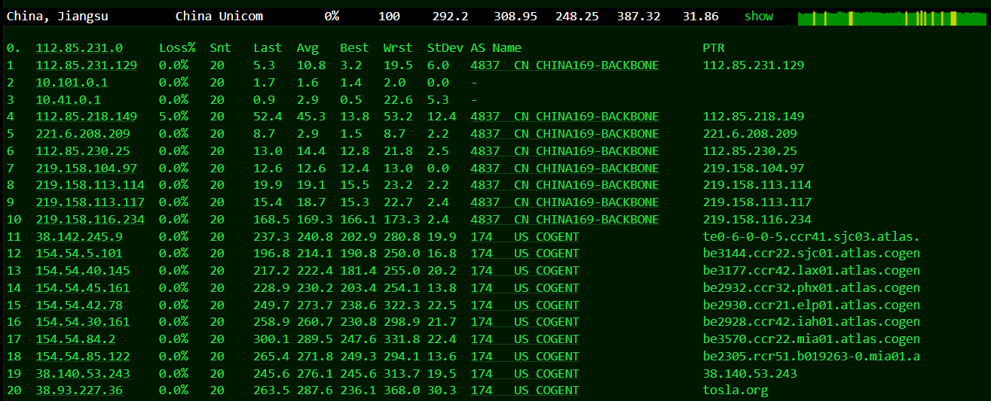Open CN CHINA169-BACKBONE link on hop 4 row
The image size is (991, 401).
point(586,117)
